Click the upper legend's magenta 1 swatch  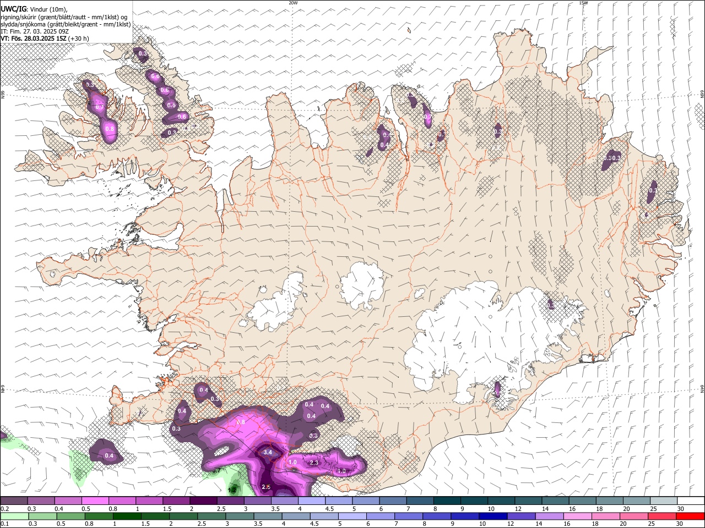pos(149,501)
